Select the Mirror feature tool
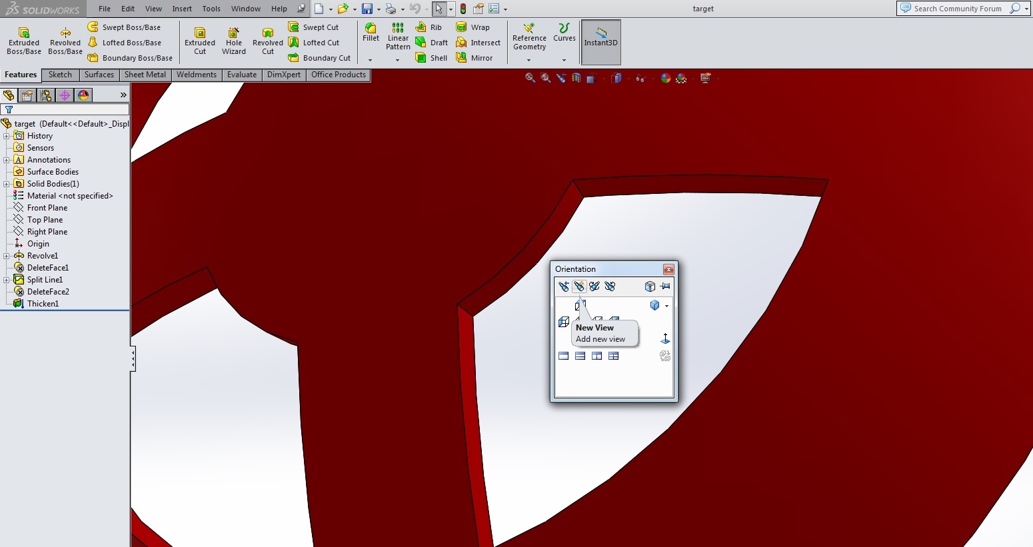 tap(475, 58)
